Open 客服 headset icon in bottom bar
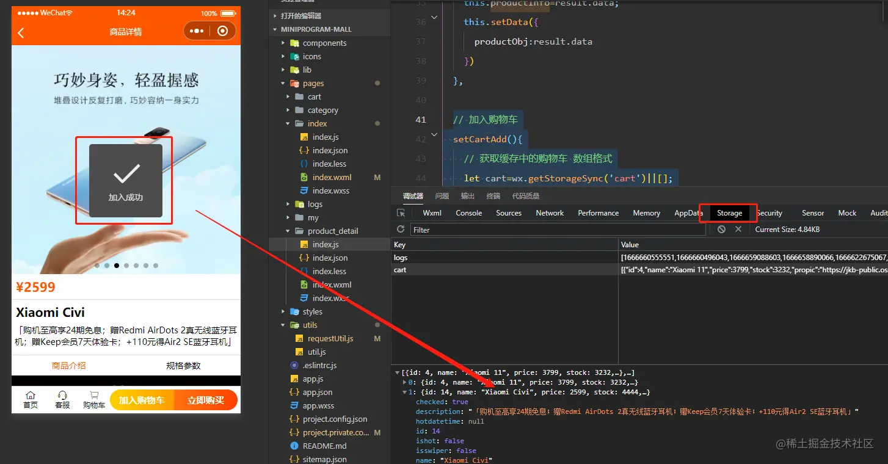The height and width of the screenshot is (464, 888). [62, 396]
